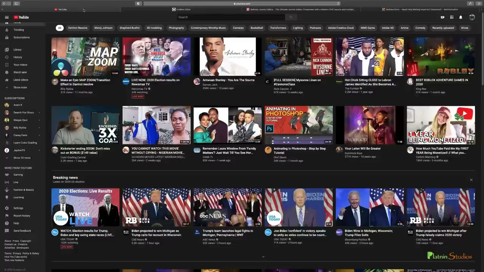
Task: Play the Animating in Photoshop thumbnail
Action: [x=299, y=125]
